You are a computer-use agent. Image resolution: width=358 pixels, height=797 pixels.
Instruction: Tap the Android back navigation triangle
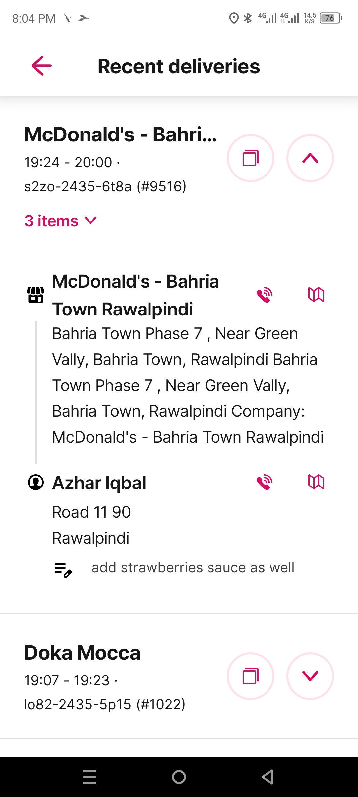(x=268, y=777)
